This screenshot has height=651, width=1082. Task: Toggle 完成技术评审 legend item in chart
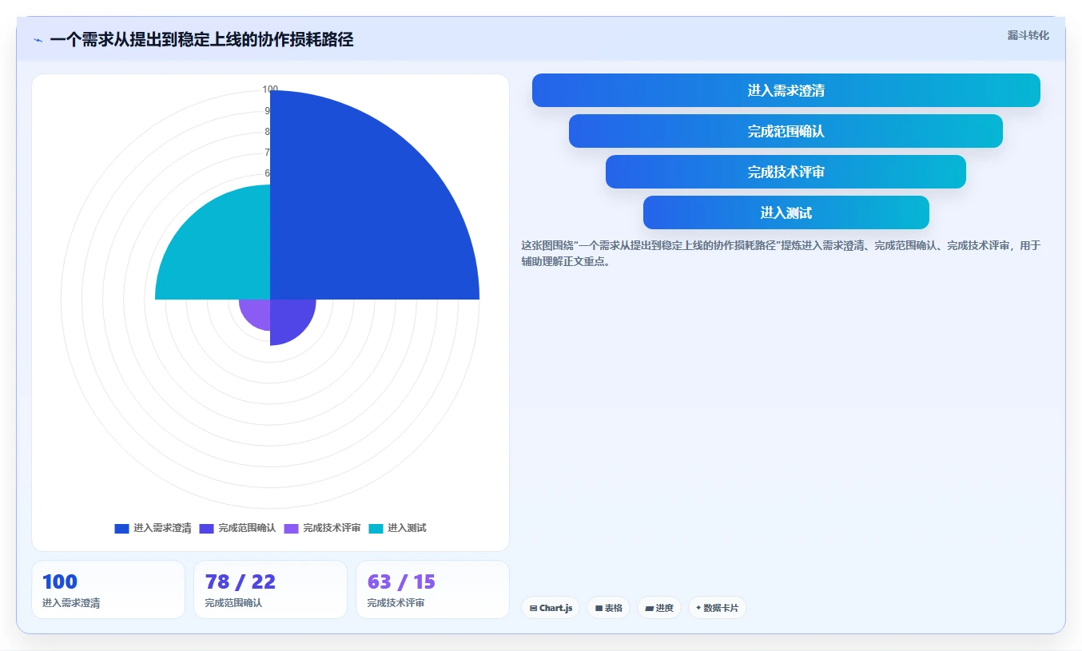coord(322,528)
